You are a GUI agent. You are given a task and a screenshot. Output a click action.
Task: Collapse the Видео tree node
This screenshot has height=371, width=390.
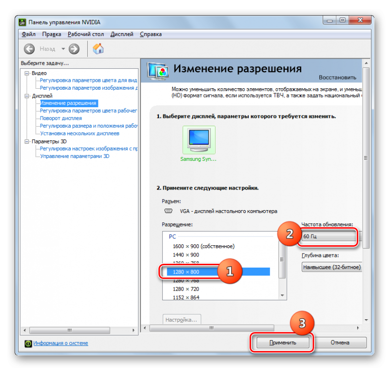point(27,73)
